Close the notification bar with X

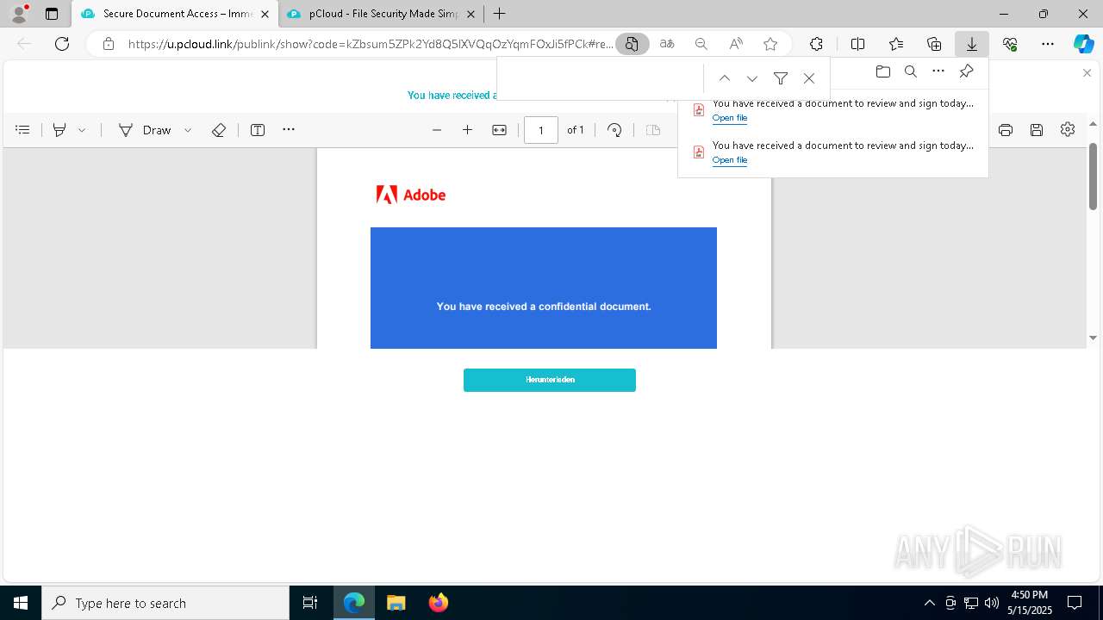(x=1087, y=73)
